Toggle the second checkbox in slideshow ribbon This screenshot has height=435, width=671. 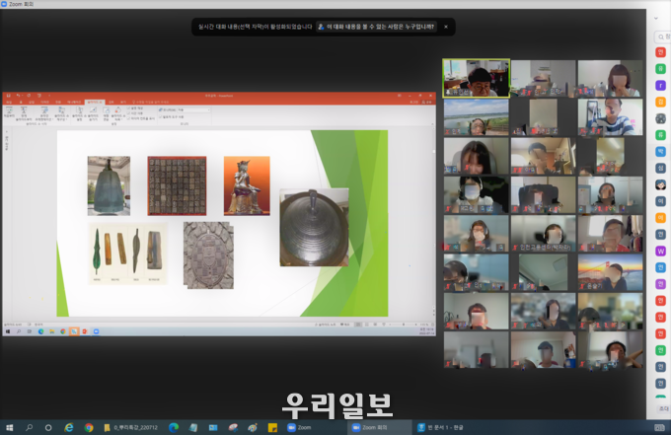pyautogui.click(x=129, y=112)
